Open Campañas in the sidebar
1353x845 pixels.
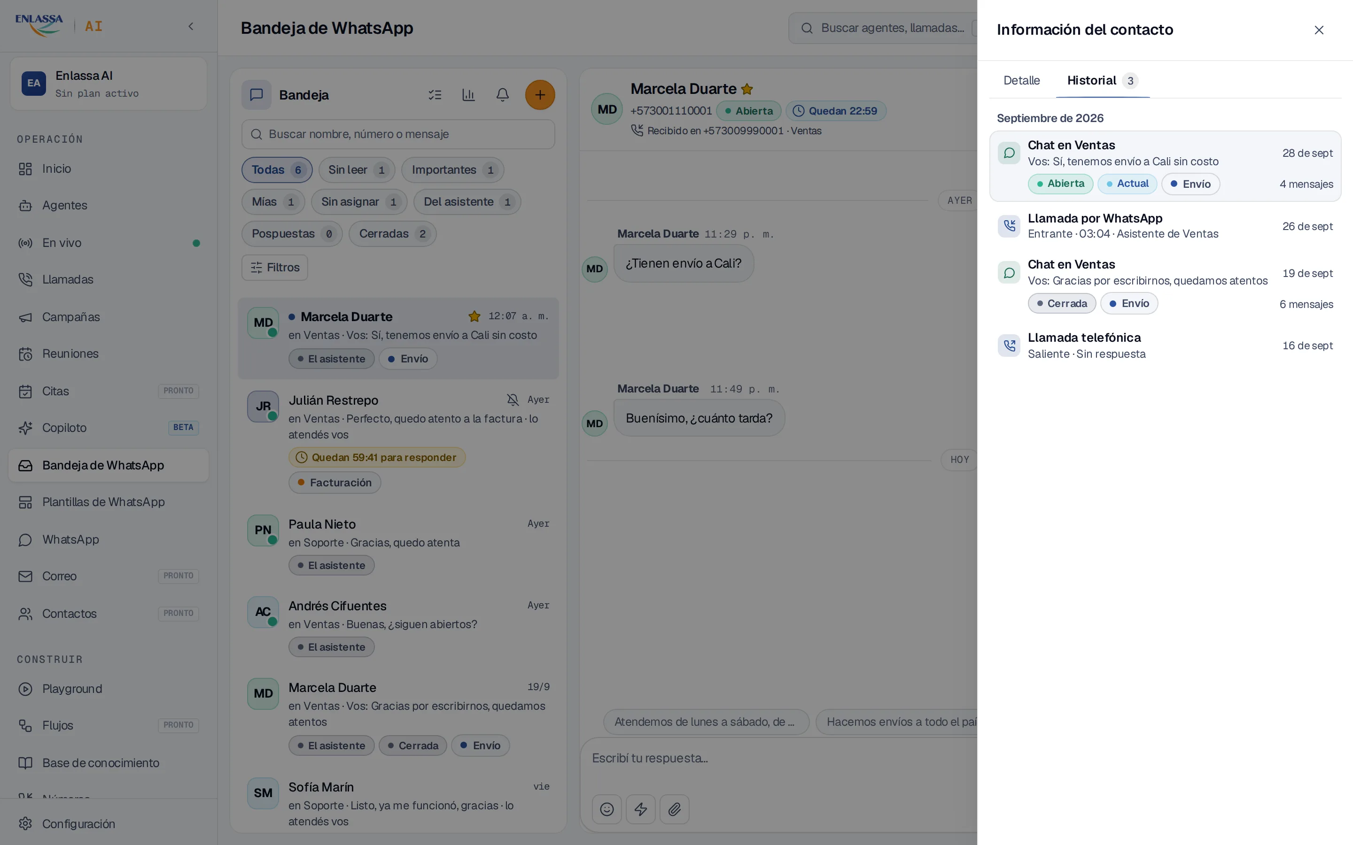[109, 317]
